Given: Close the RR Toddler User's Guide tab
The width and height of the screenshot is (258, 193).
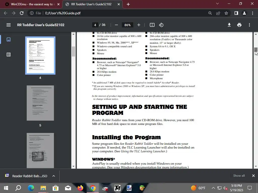Looking at the screenshot, I should 119,4.
